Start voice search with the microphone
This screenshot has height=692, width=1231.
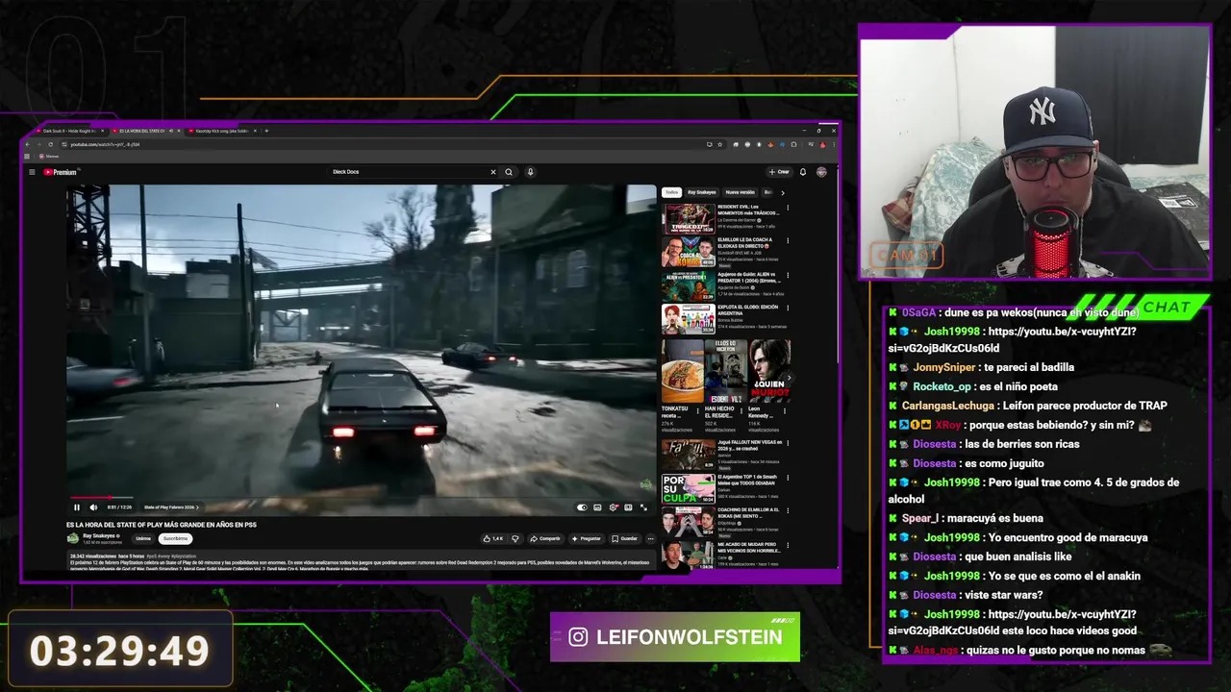(x=530, y=172)
